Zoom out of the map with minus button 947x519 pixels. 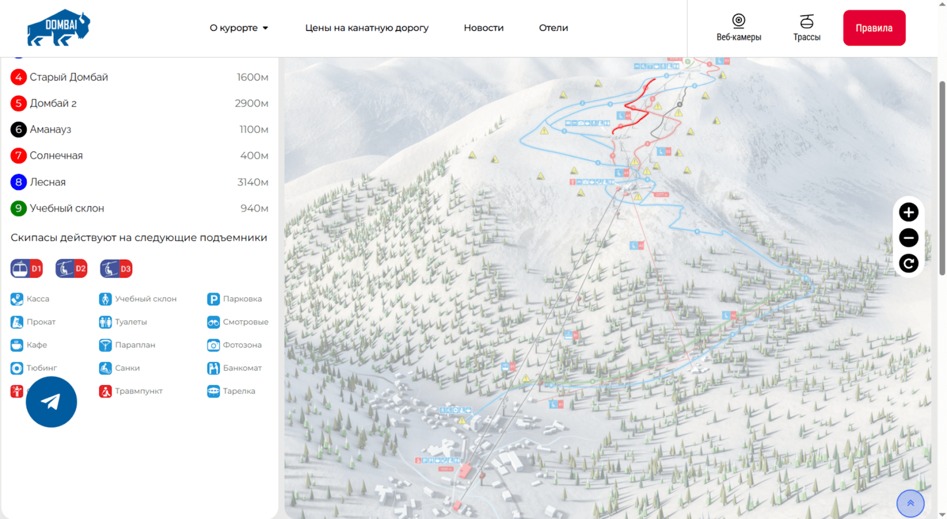(x=909, y=238)
